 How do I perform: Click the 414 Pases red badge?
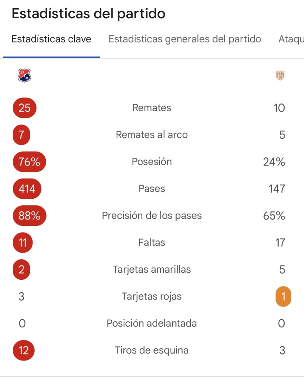(27, 189)
